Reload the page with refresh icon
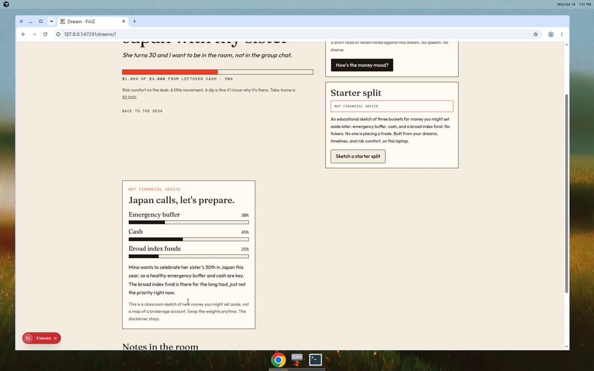This screenshot has width=594, height=371. 45,34
